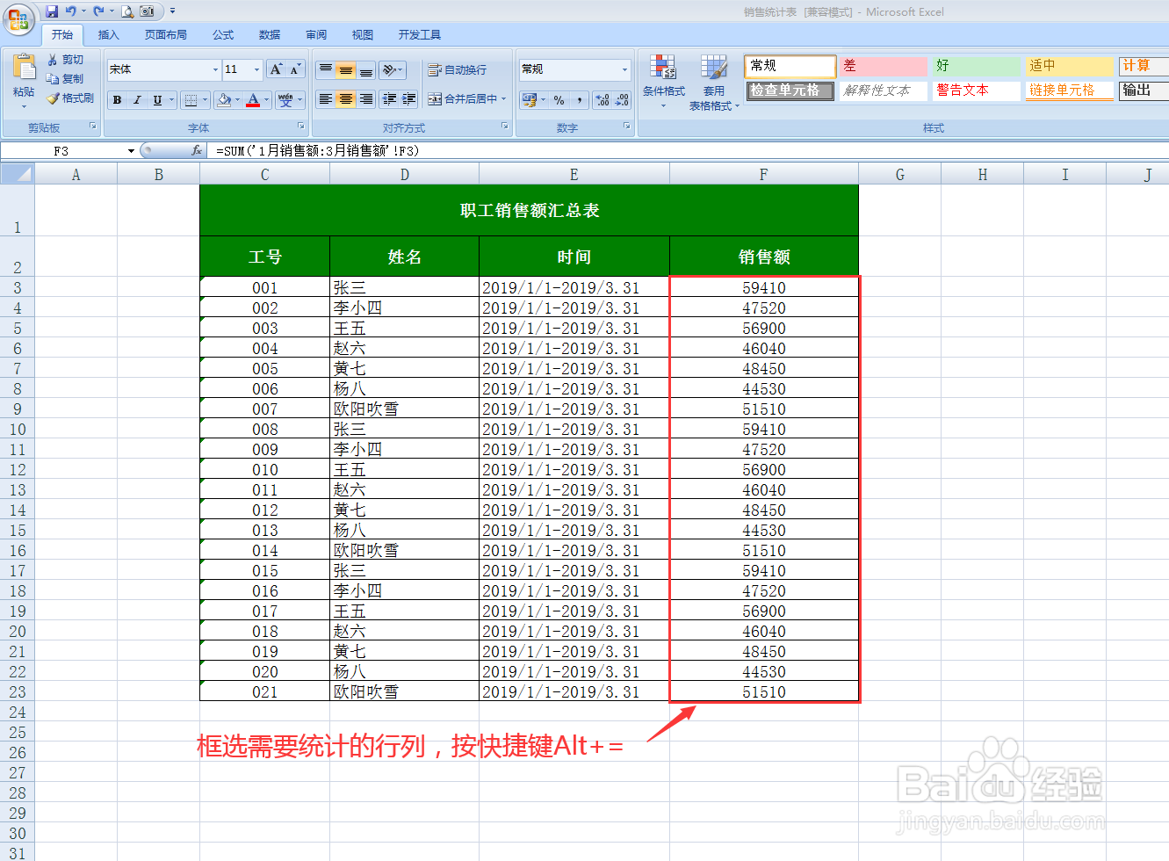Click the 复制 (Copy) button
Screen dimensions: 1169x861
coord(68,77)
